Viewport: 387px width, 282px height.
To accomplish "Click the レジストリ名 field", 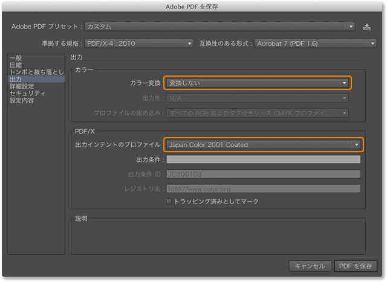I will click(x=263, y=188).
